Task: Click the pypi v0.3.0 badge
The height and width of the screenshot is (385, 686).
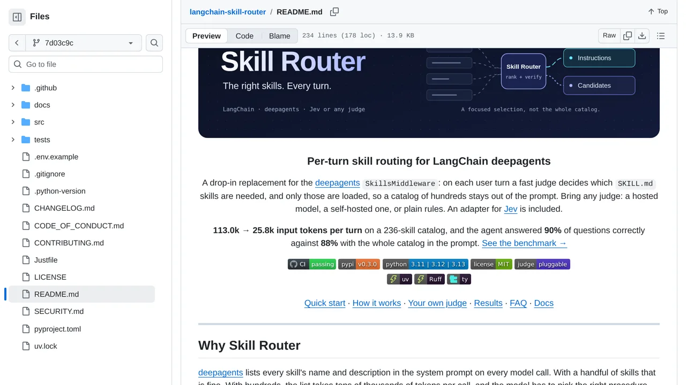Action: tap(359, 264)
